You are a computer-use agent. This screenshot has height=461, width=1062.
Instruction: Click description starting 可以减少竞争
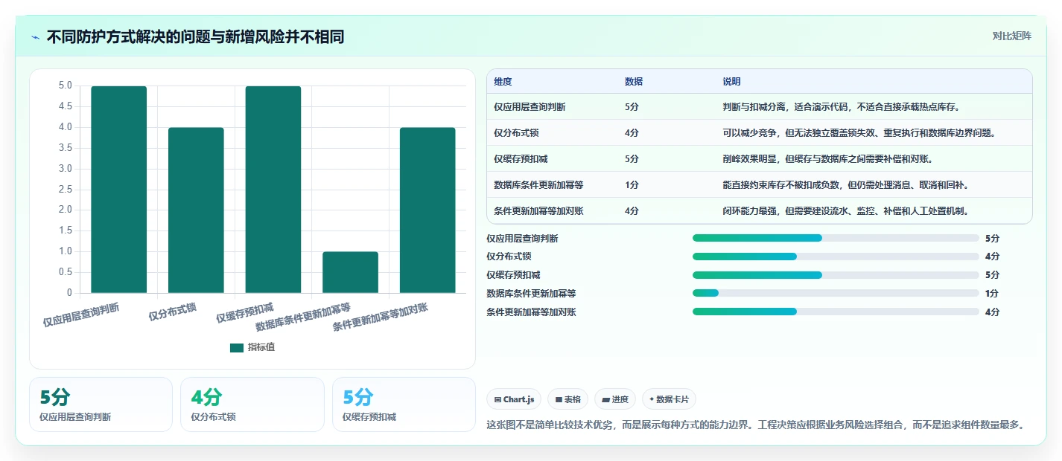click(x=859, y=133)
